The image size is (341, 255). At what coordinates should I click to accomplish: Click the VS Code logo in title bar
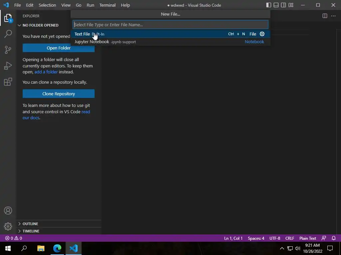(x=6, y=5)
